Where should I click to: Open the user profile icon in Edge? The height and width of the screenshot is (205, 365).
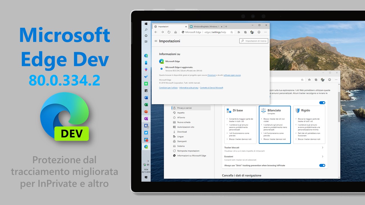click(x=252, y=32)
